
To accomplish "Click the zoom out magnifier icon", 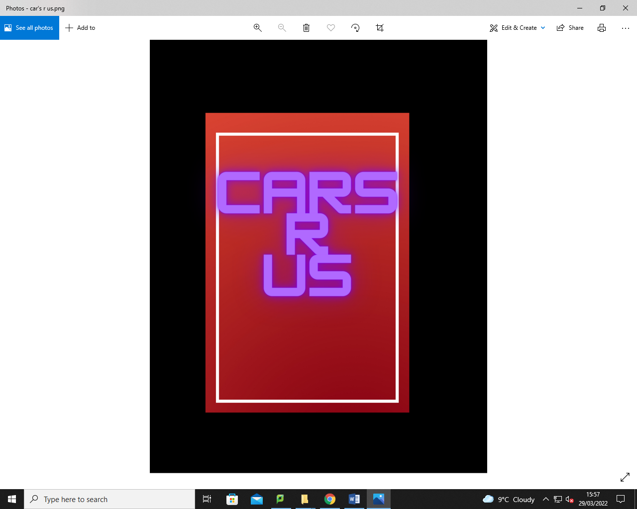I will click(282, 28).
